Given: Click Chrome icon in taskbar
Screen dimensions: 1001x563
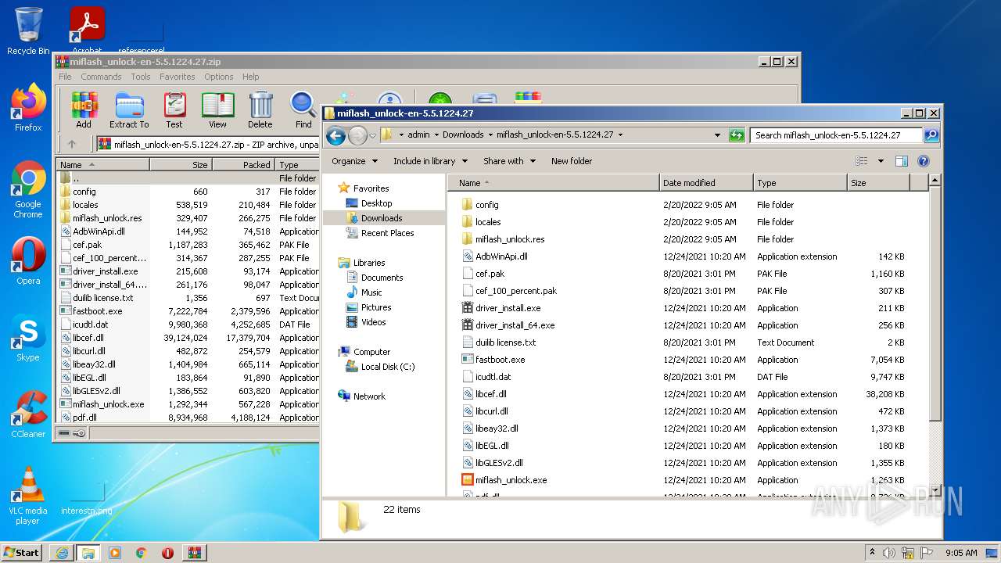Looking at the screenshot, I should click(x=141, y=553).
